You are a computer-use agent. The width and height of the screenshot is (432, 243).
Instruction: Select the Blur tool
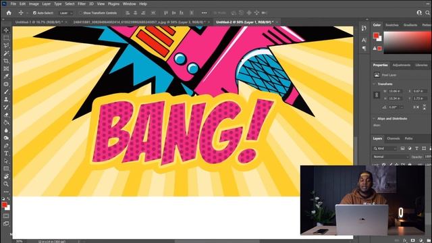[x=6, y=130]
